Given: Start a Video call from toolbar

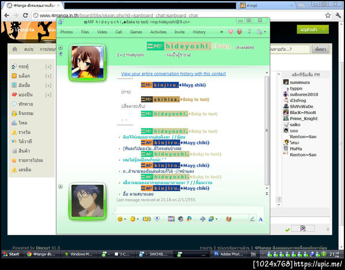Looking at the screenshot, I should coord(102,32).
